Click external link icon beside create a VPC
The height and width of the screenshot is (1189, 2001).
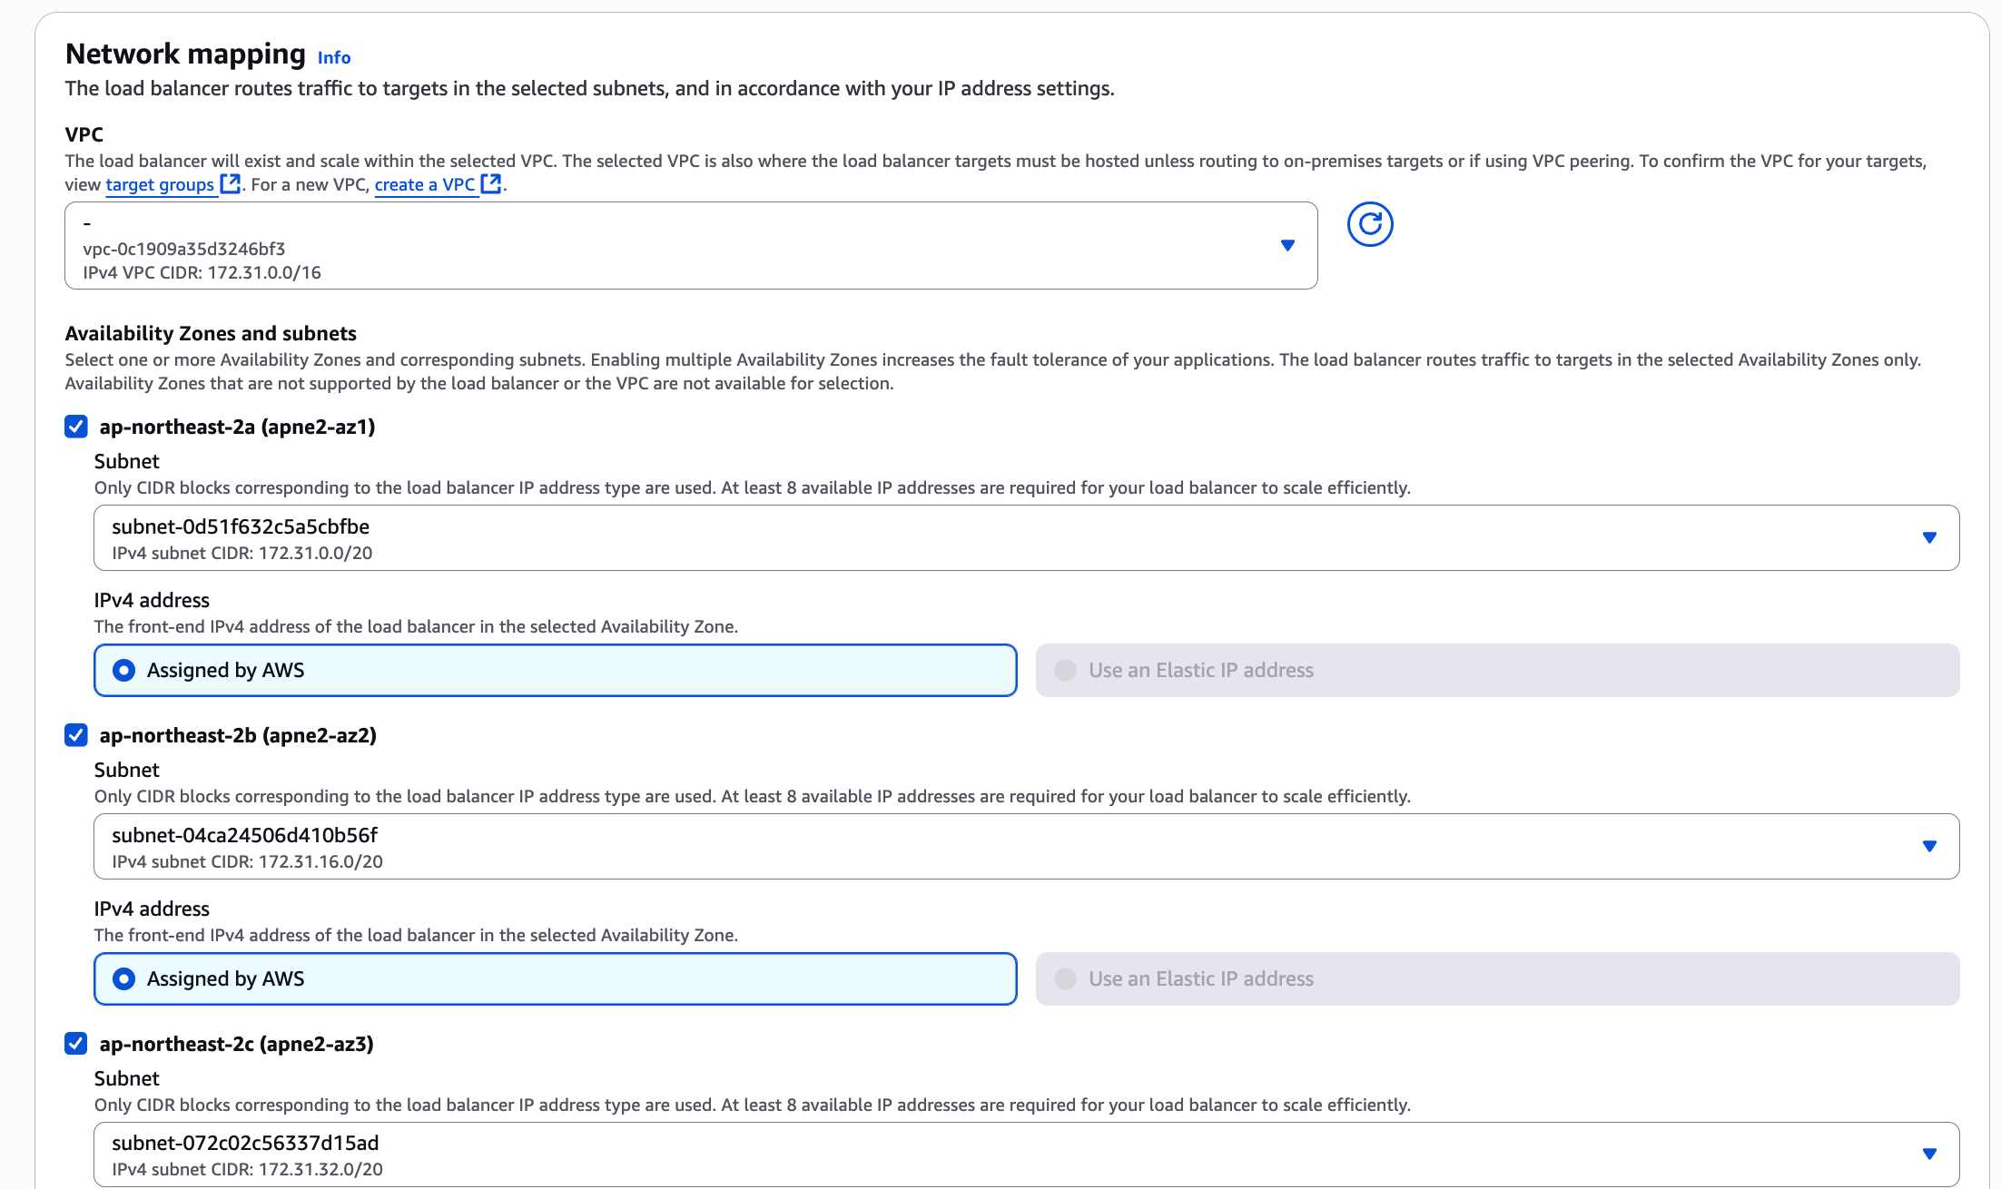point(491,184)
